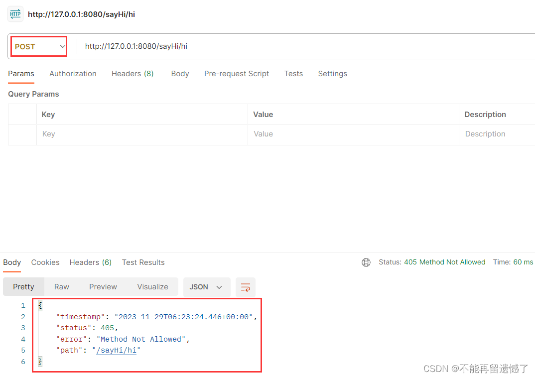Click the empty Value query param cell
This screenshot has height=378, width=535.
353,134
